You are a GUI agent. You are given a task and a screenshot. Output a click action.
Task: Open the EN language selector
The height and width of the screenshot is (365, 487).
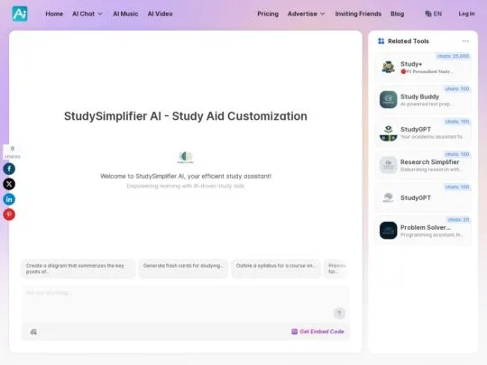(433, 14)
